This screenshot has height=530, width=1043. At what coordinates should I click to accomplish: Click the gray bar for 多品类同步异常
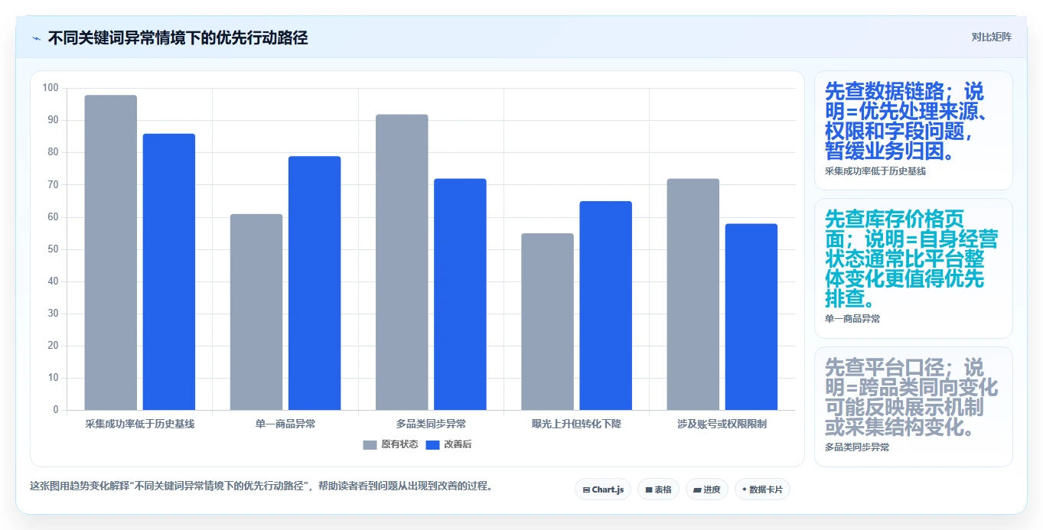402,262
